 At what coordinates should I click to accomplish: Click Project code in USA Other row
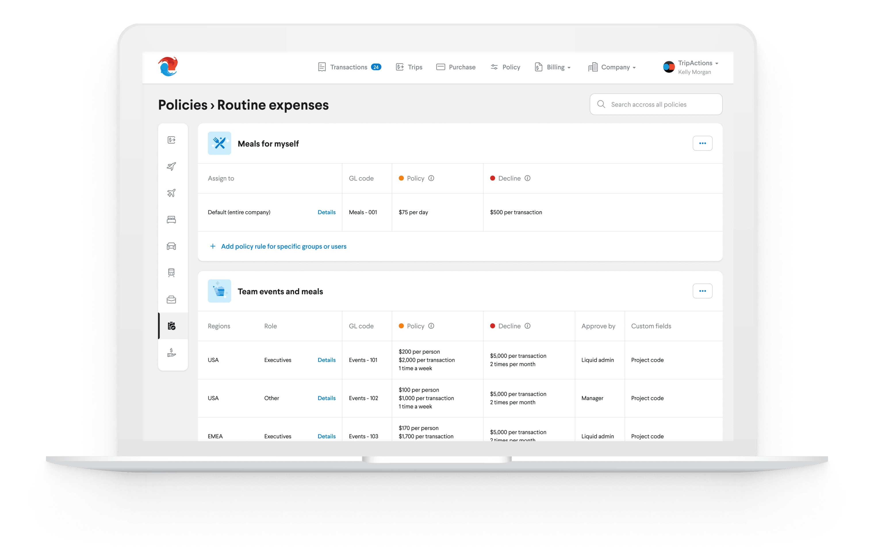[x=647, y=398]
